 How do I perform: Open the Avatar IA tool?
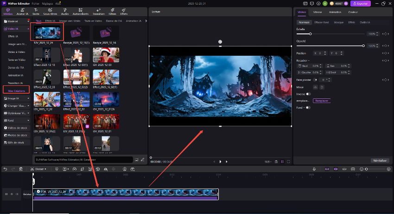(x=21, y=12)
